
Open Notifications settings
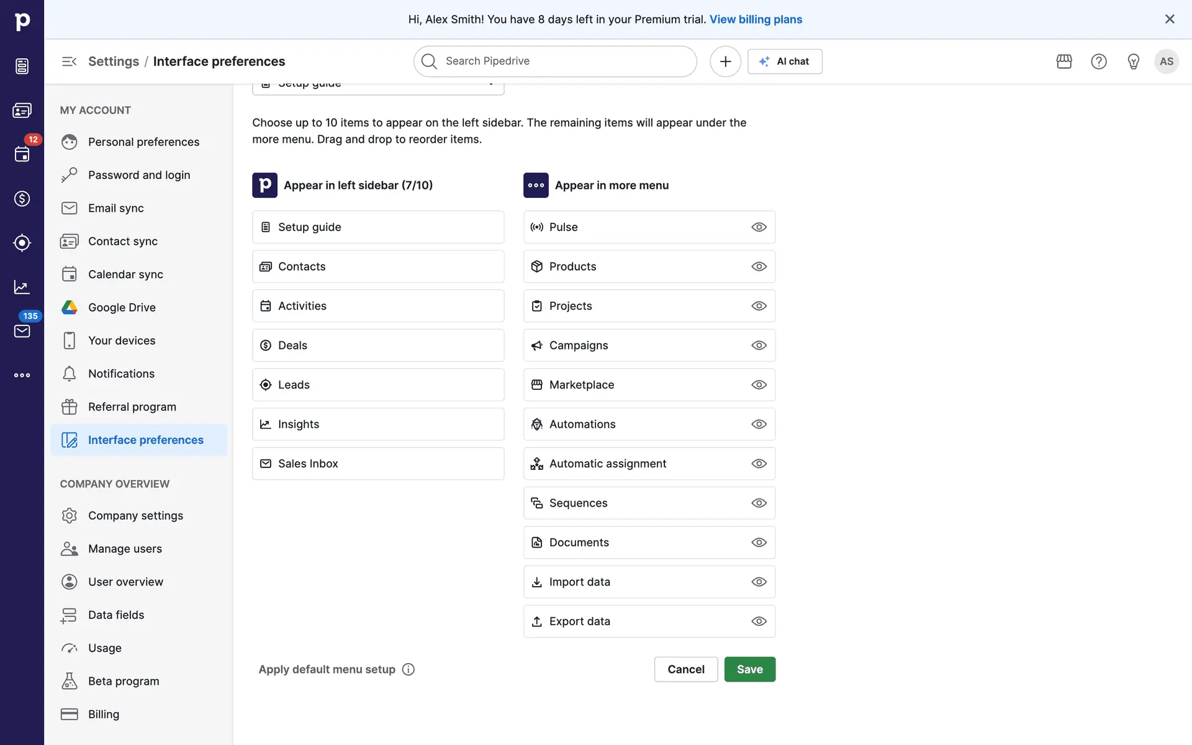pos(121,374)
